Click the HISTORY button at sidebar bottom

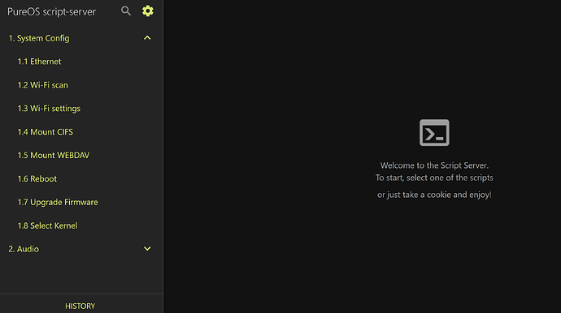click(x=81, y=306)
